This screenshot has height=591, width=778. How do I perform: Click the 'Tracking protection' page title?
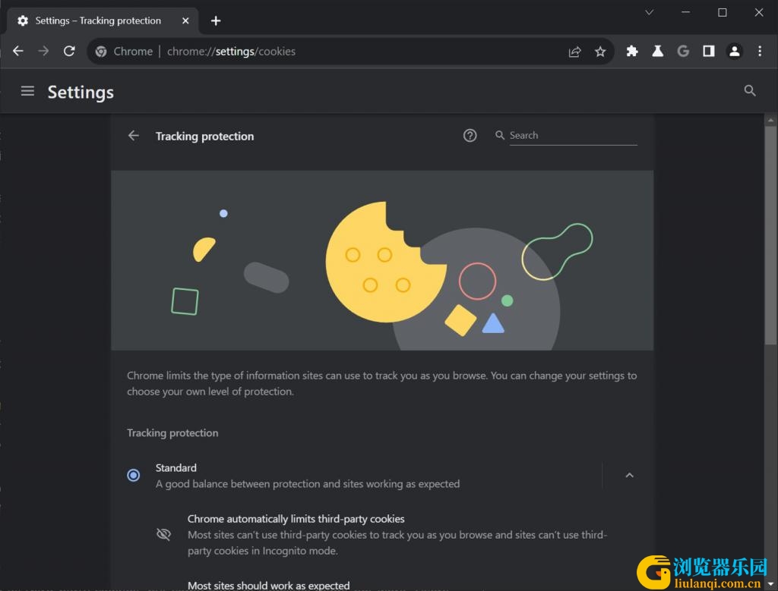coord(204,137)
